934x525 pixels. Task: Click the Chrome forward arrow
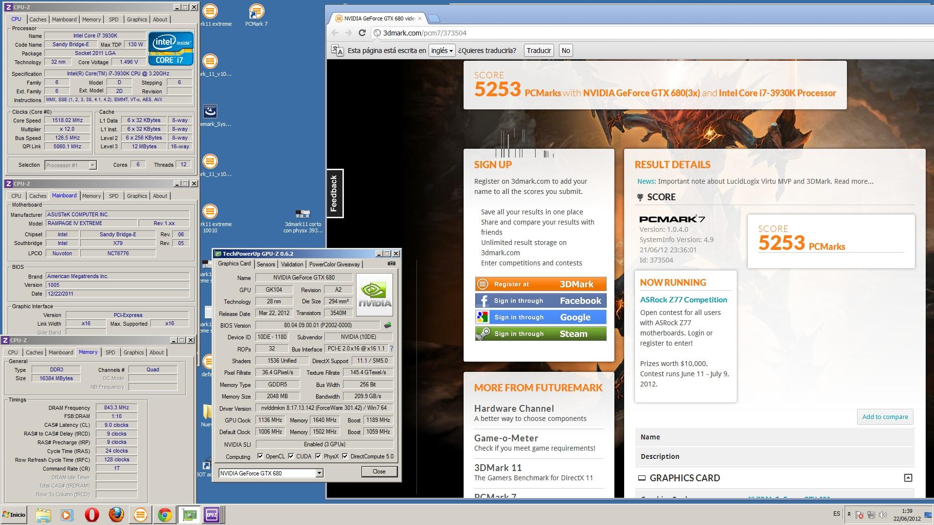pos(348,33)
